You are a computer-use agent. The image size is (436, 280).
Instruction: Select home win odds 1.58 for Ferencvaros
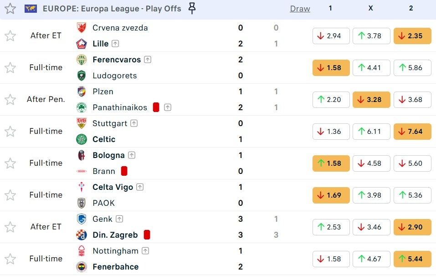click(331, 68)
